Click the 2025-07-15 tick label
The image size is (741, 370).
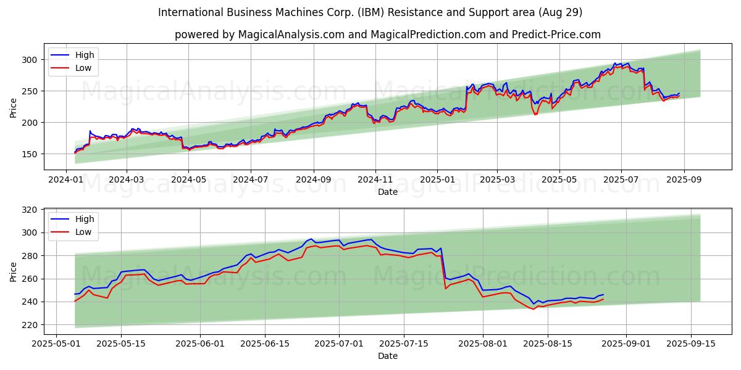(403, 345)
